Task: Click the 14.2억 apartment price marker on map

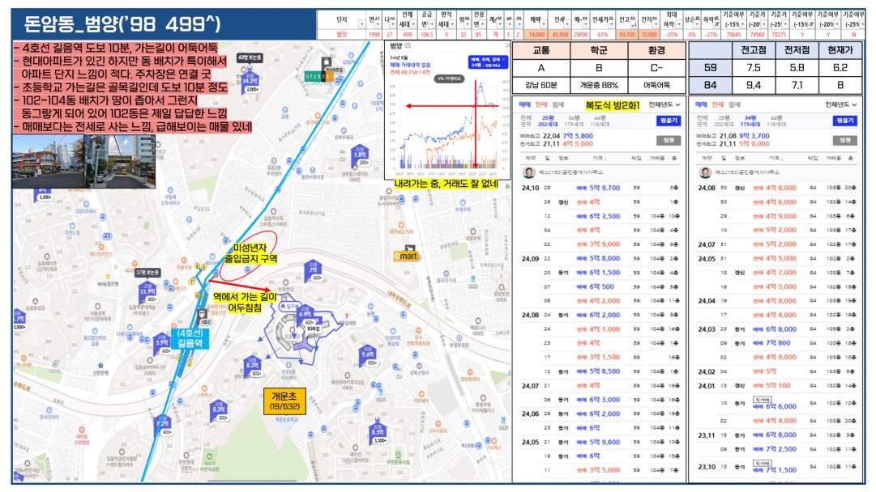Action: click(250, 83)
